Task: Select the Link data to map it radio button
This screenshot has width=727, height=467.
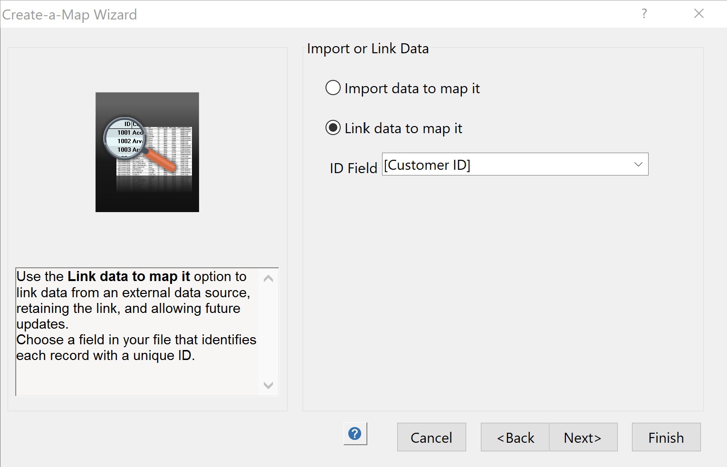Action: click(x=333, y=128)
